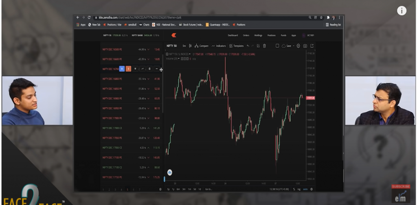Open chart settings gear in top toolbar

(298, 46)
